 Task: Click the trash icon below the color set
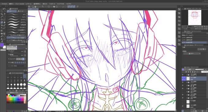26,111
